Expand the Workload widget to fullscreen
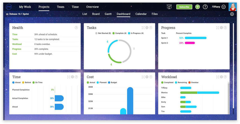 [x=217, y=77]
